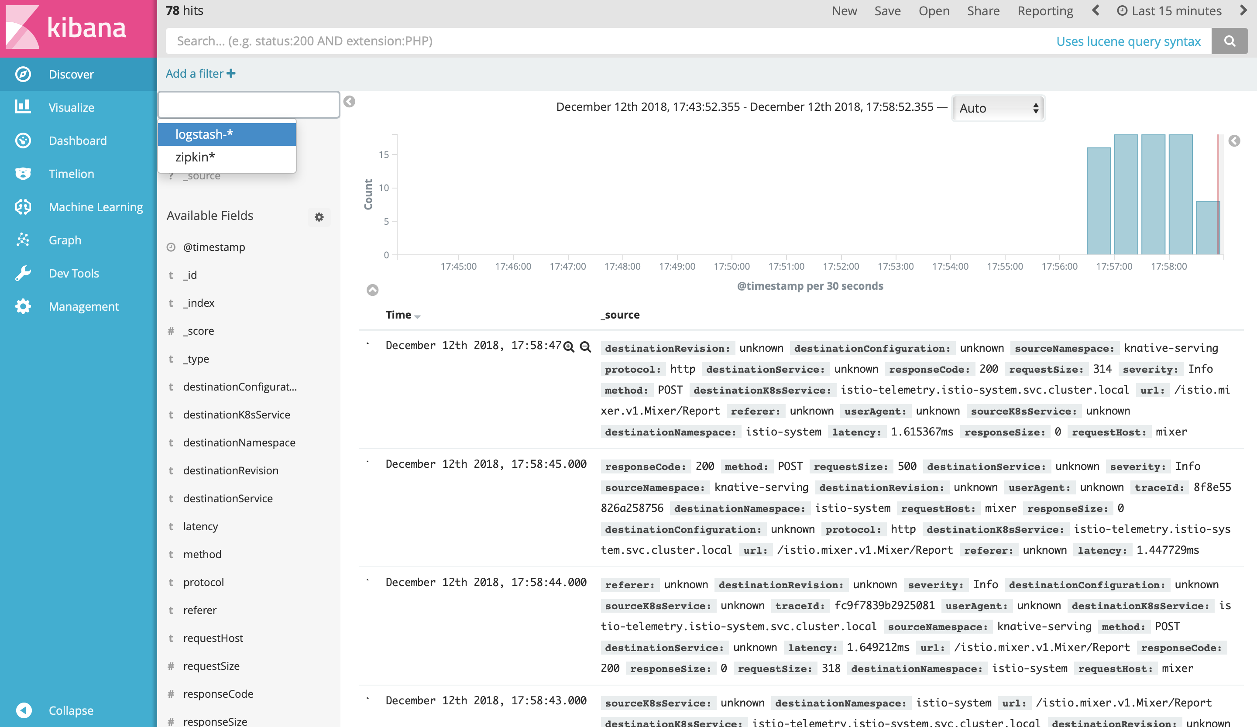
Task: Click the Share menu item
Action: 982,11
